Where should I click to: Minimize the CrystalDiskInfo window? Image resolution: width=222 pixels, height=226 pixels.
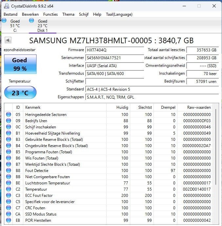(184, 6)
